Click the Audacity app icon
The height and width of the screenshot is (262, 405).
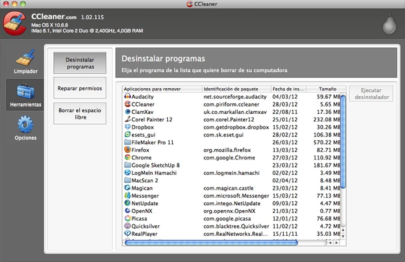127,96
